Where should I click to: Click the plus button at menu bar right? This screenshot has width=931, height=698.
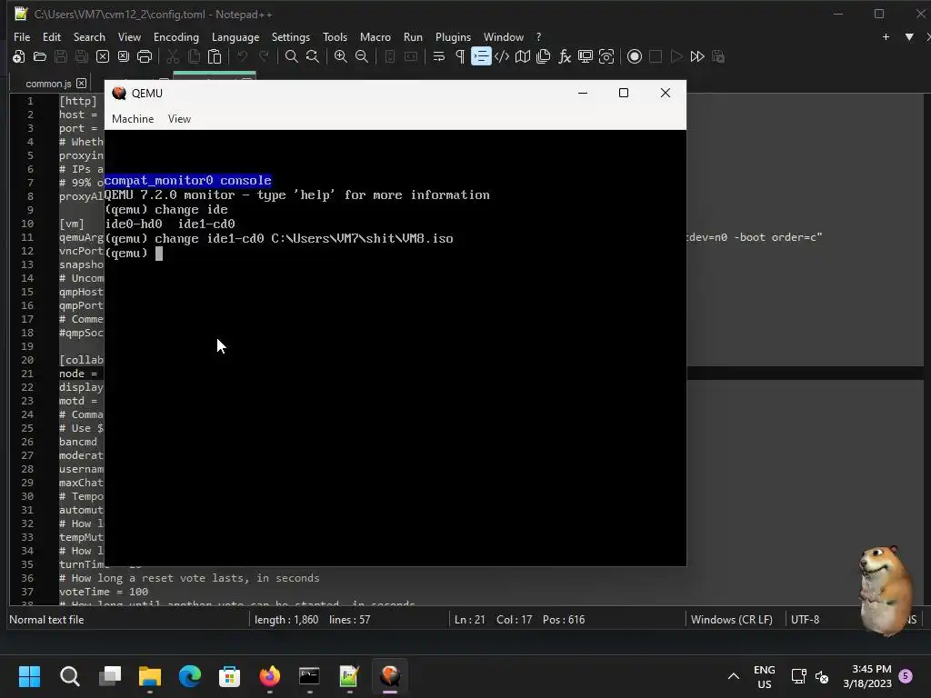click(886, 36)
